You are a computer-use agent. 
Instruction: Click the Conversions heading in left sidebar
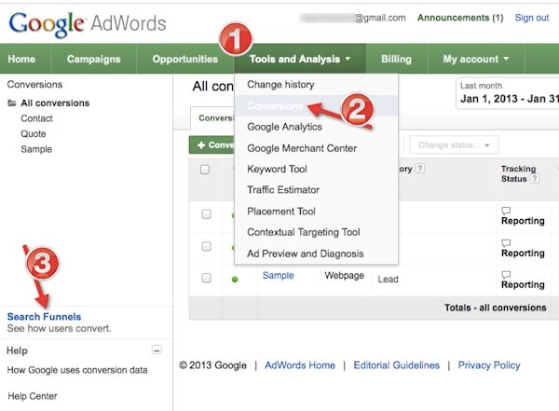point(34,85)
